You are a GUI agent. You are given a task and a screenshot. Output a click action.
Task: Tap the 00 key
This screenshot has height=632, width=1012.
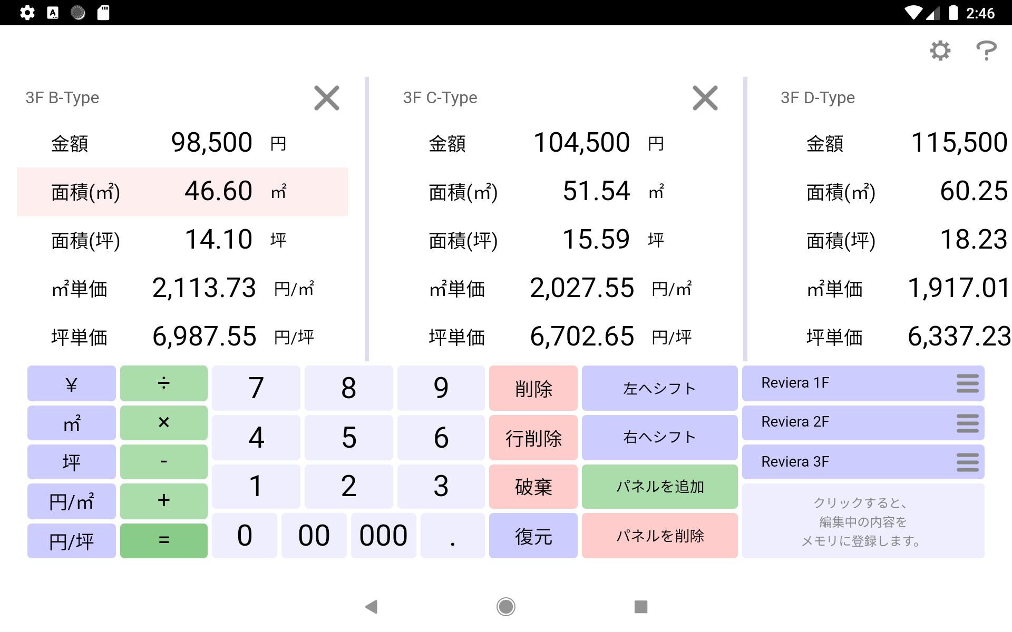coord(314,536)
